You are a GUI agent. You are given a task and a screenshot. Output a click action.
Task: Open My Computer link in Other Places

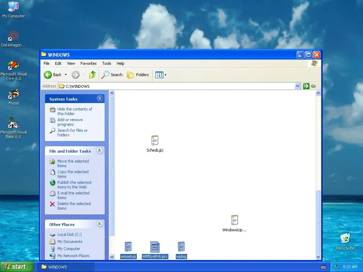(x=69, y=249)
